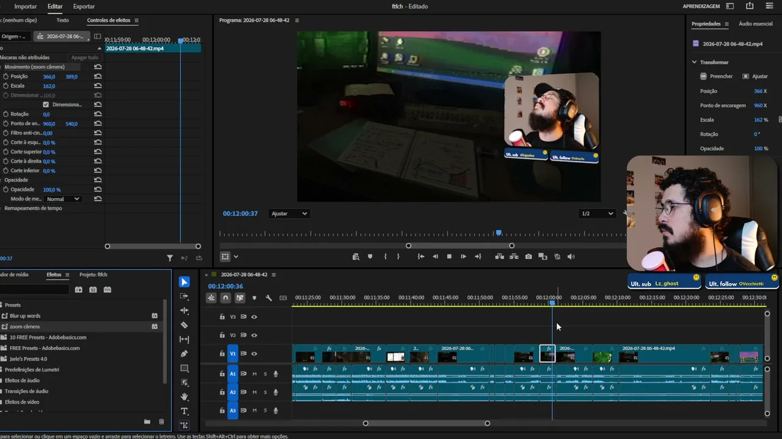The height and width of the screenshot is (439, 782).
Task: Export frame with camera icon
Action: point(528,257)
